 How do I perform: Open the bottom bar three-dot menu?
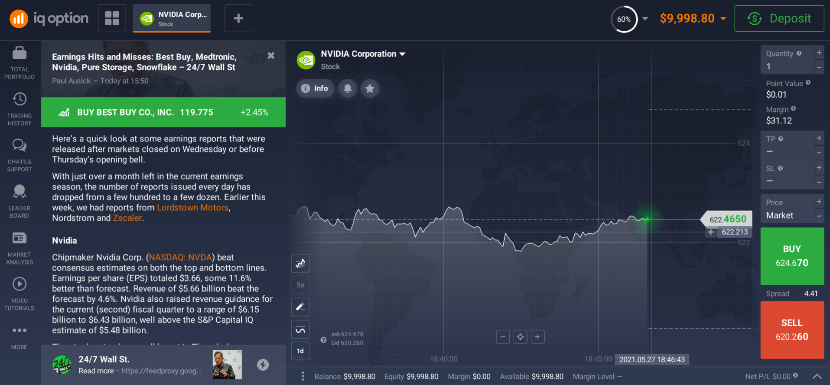303,376
